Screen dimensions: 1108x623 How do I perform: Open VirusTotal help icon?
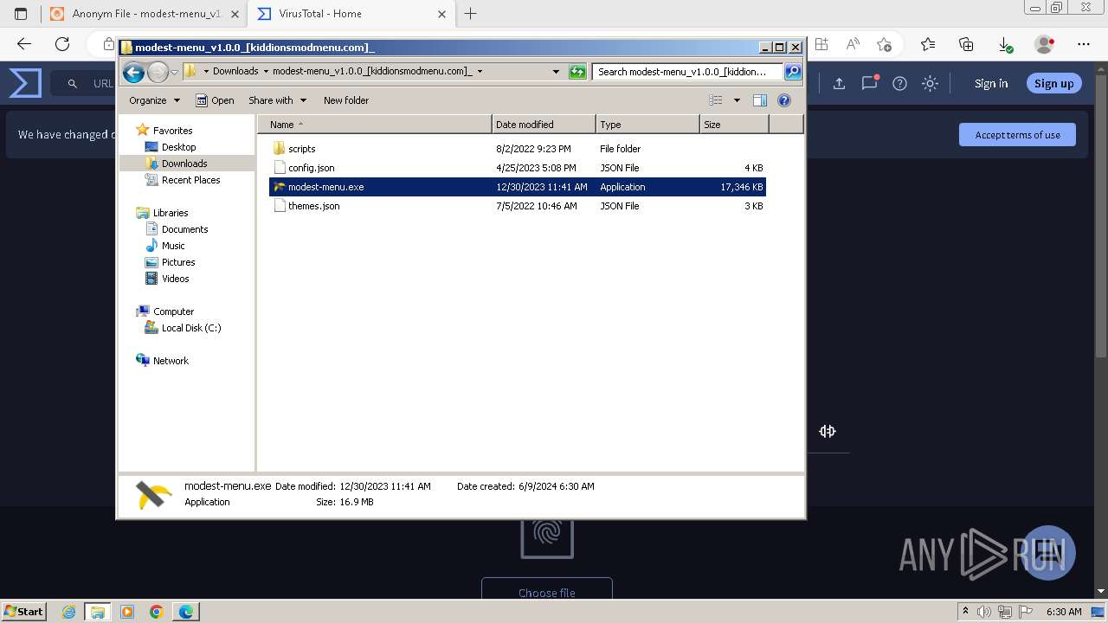tap(899, 84)
